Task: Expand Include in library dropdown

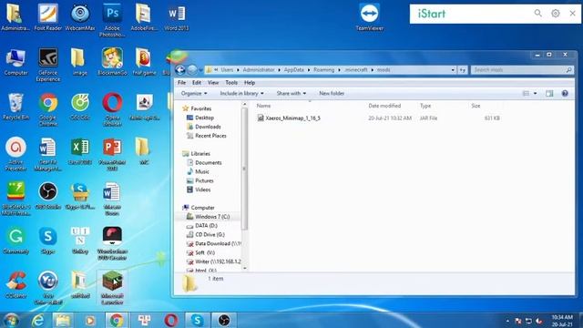Action: (241, 93)
